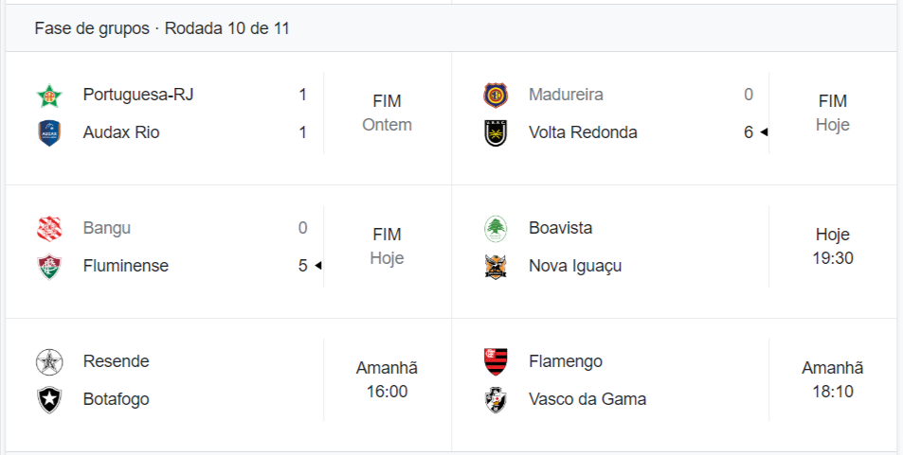Screen dimensions: 903x455
Task: Click the Audax Rio team crest
Action: coord(48,132)
